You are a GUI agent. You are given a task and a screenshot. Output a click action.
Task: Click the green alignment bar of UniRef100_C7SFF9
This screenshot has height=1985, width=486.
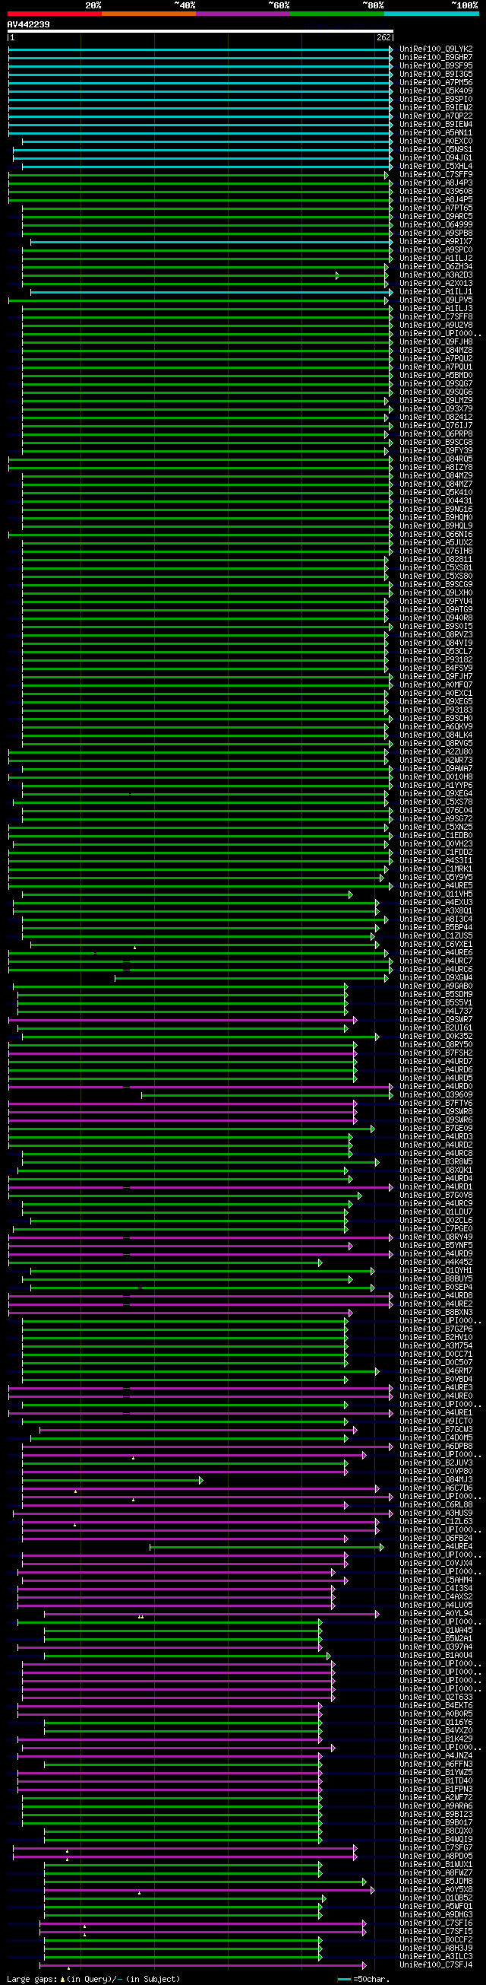pos(198,175)
